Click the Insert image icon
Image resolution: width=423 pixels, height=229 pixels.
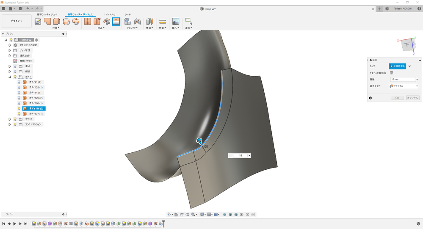pos(176,21)
